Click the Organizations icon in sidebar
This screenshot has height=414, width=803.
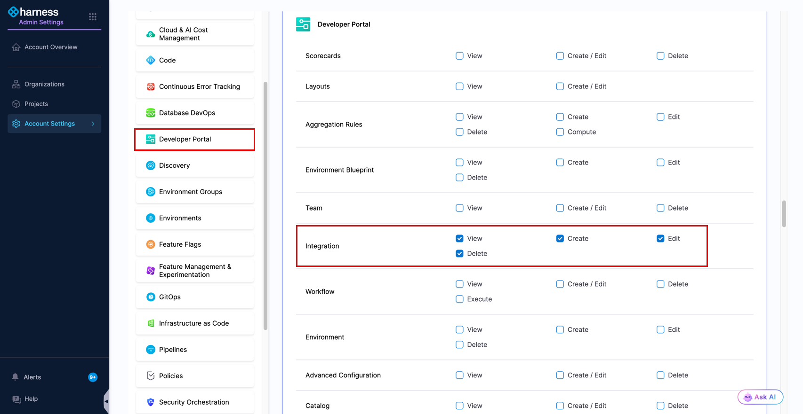pos(16,84)
